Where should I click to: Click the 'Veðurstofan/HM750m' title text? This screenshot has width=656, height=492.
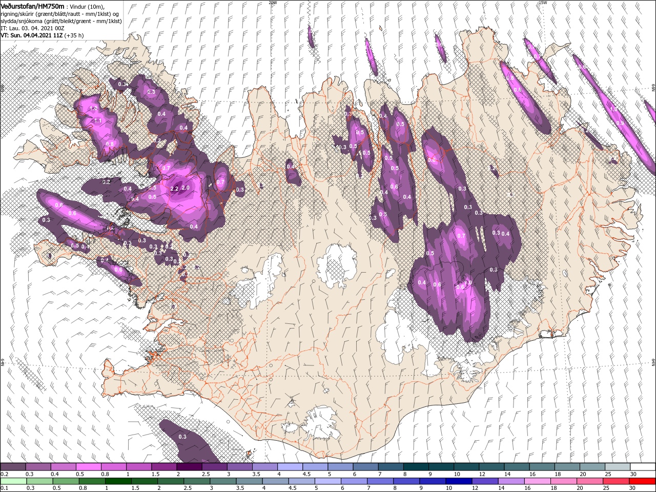(x=32, y=6)
